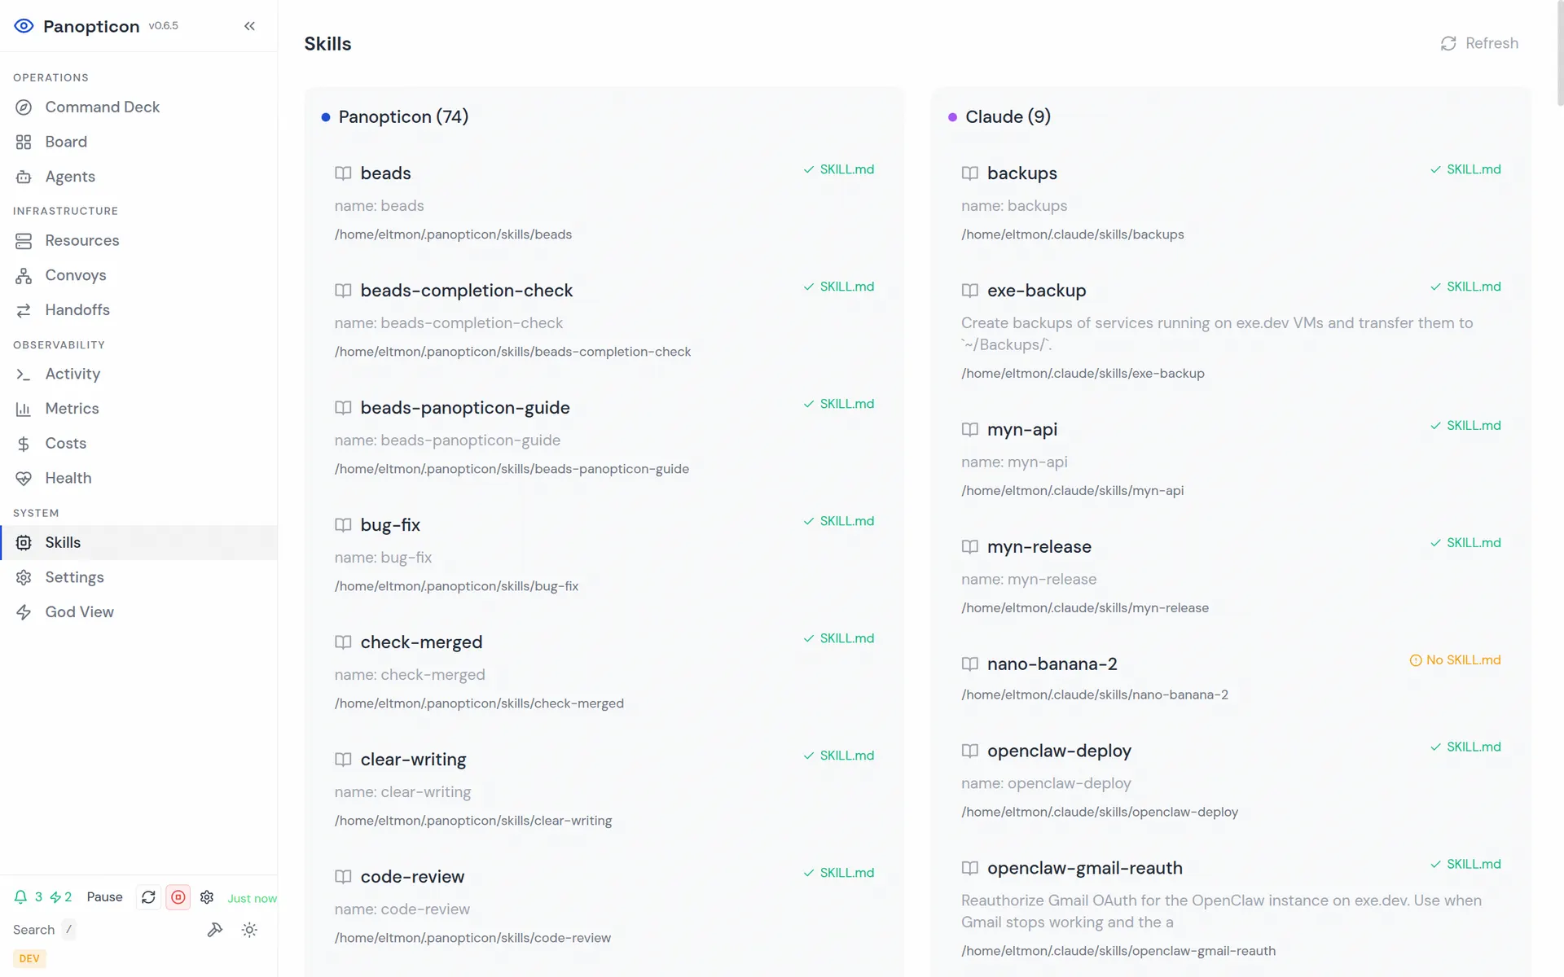Click the red record-stop icon
Screen dimensions: 1564x977
178,897
